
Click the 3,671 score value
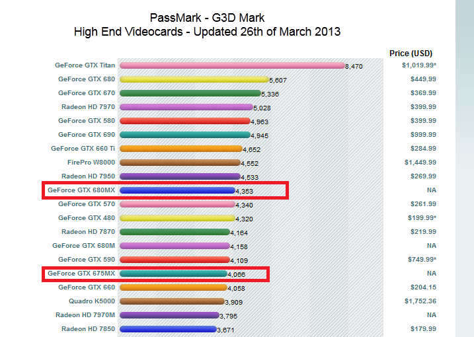click(225, 330)
